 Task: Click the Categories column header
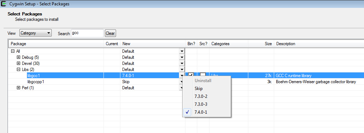229,44
